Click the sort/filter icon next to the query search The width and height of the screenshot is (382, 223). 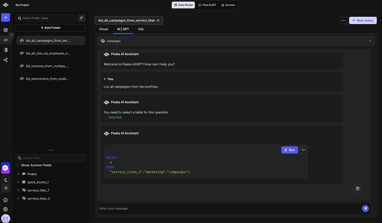(81, 18)
